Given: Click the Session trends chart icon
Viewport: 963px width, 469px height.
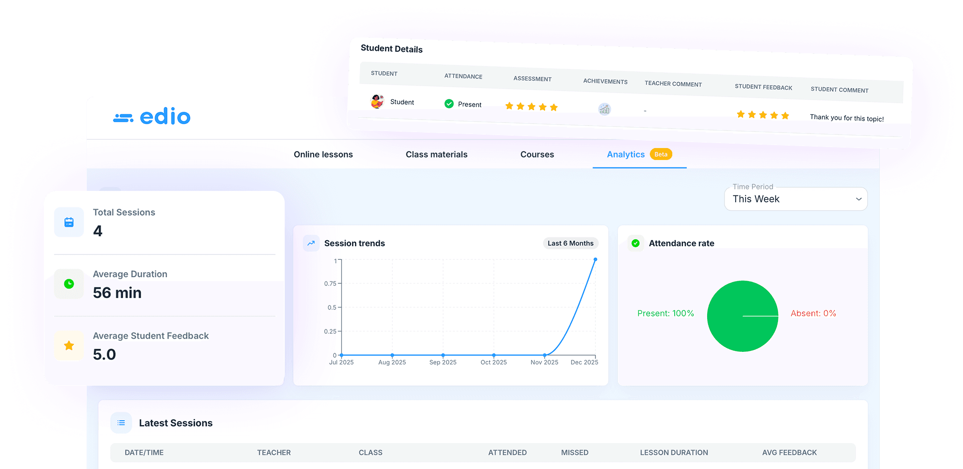Looking at the screenshot, I should click(311, 243).
